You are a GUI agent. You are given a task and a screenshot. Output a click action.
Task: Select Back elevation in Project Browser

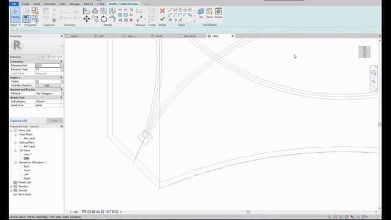[x=26, y=166]
